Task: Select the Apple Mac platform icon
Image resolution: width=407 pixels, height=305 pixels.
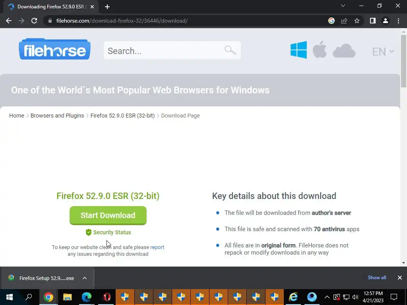Action: pyautogui.click(x=320, y=50)
